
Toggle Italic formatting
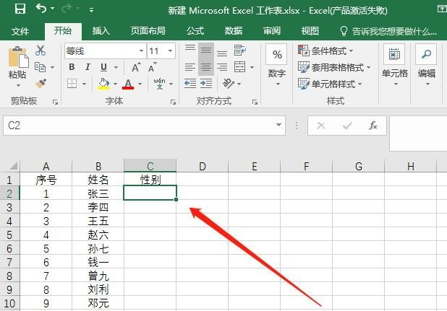(88, 67)
